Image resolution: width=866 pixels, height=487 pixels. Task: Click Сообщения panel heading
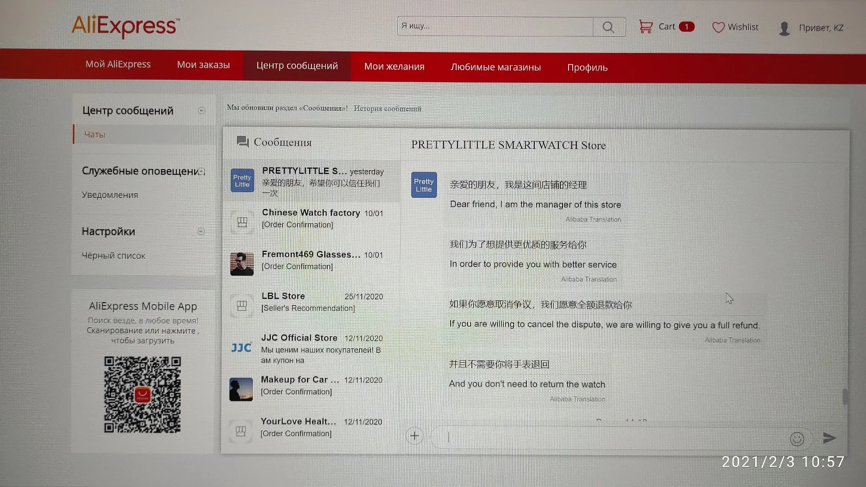(282, 142)
